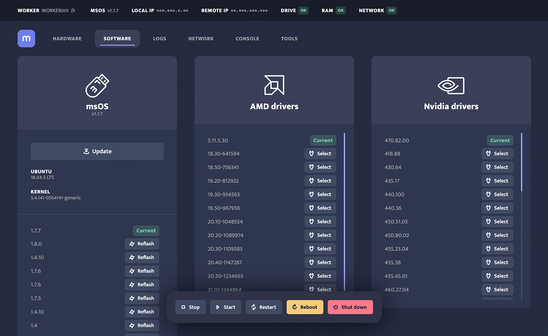Select Nvidia driver 440.36

497,208
